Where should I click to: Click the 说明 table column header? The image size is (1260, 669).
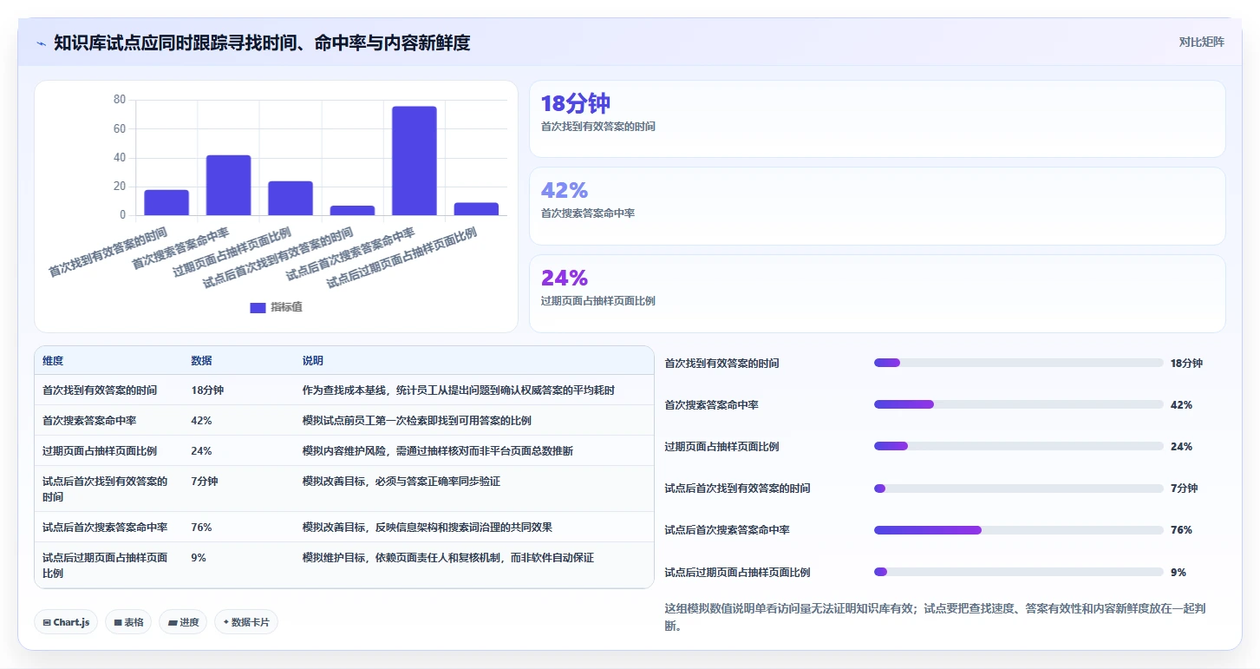coord(312,361)
